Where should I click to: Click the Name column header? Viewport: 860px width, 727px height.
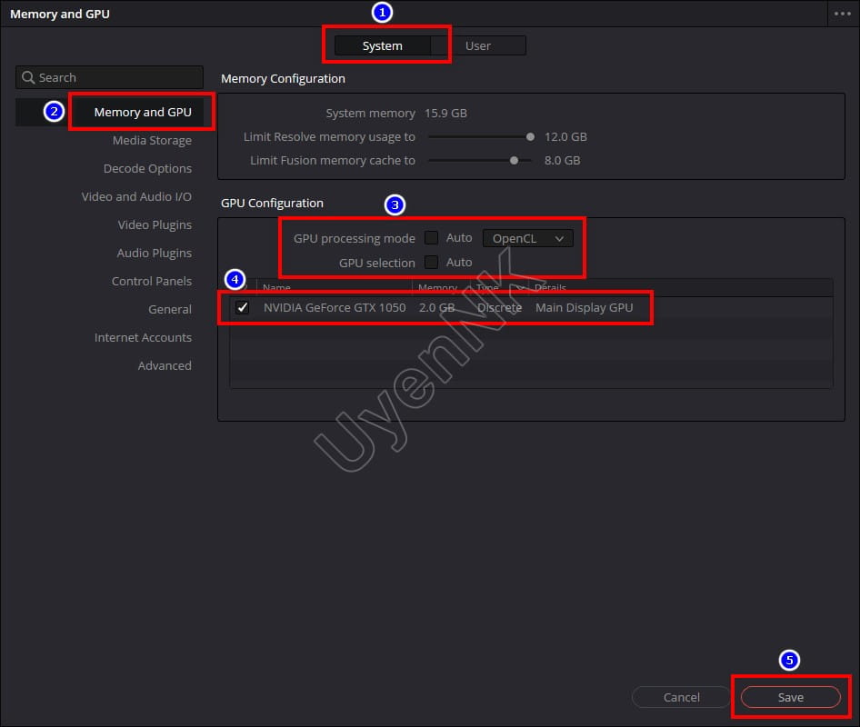coord(276,288)
